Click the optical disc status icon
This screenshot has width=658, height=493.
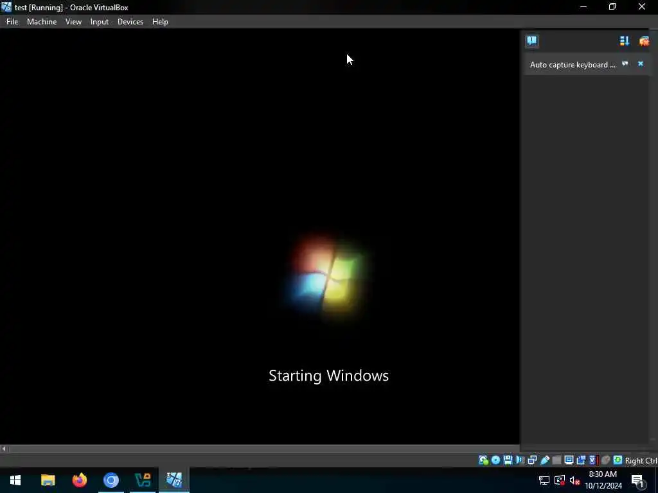tap(495, 460)
